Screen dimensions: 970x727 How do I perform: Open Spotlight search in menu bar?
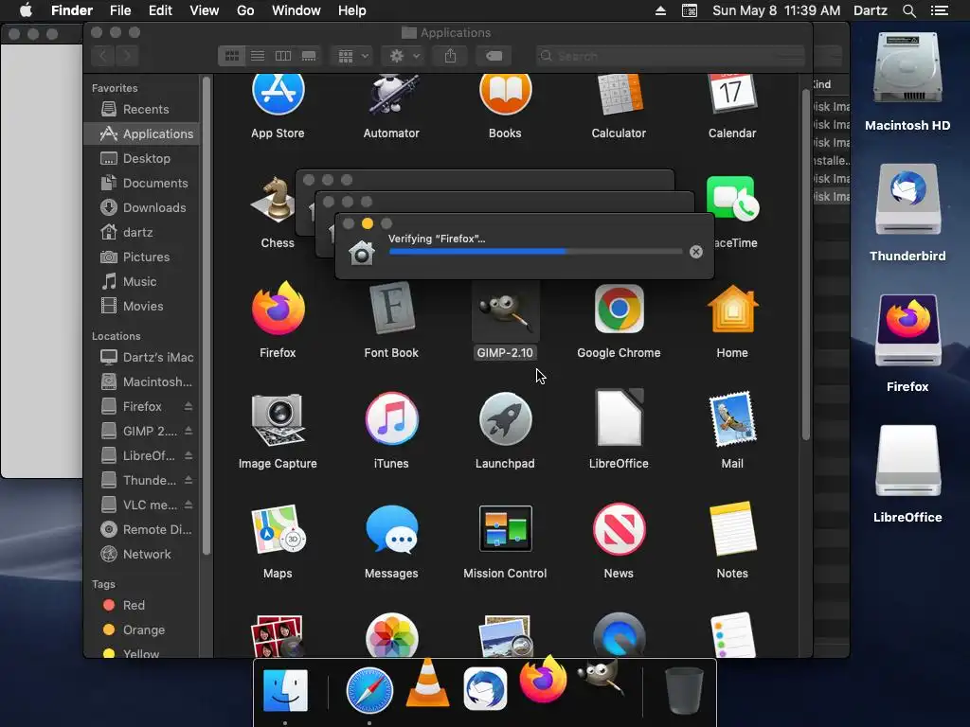point(908,10)
